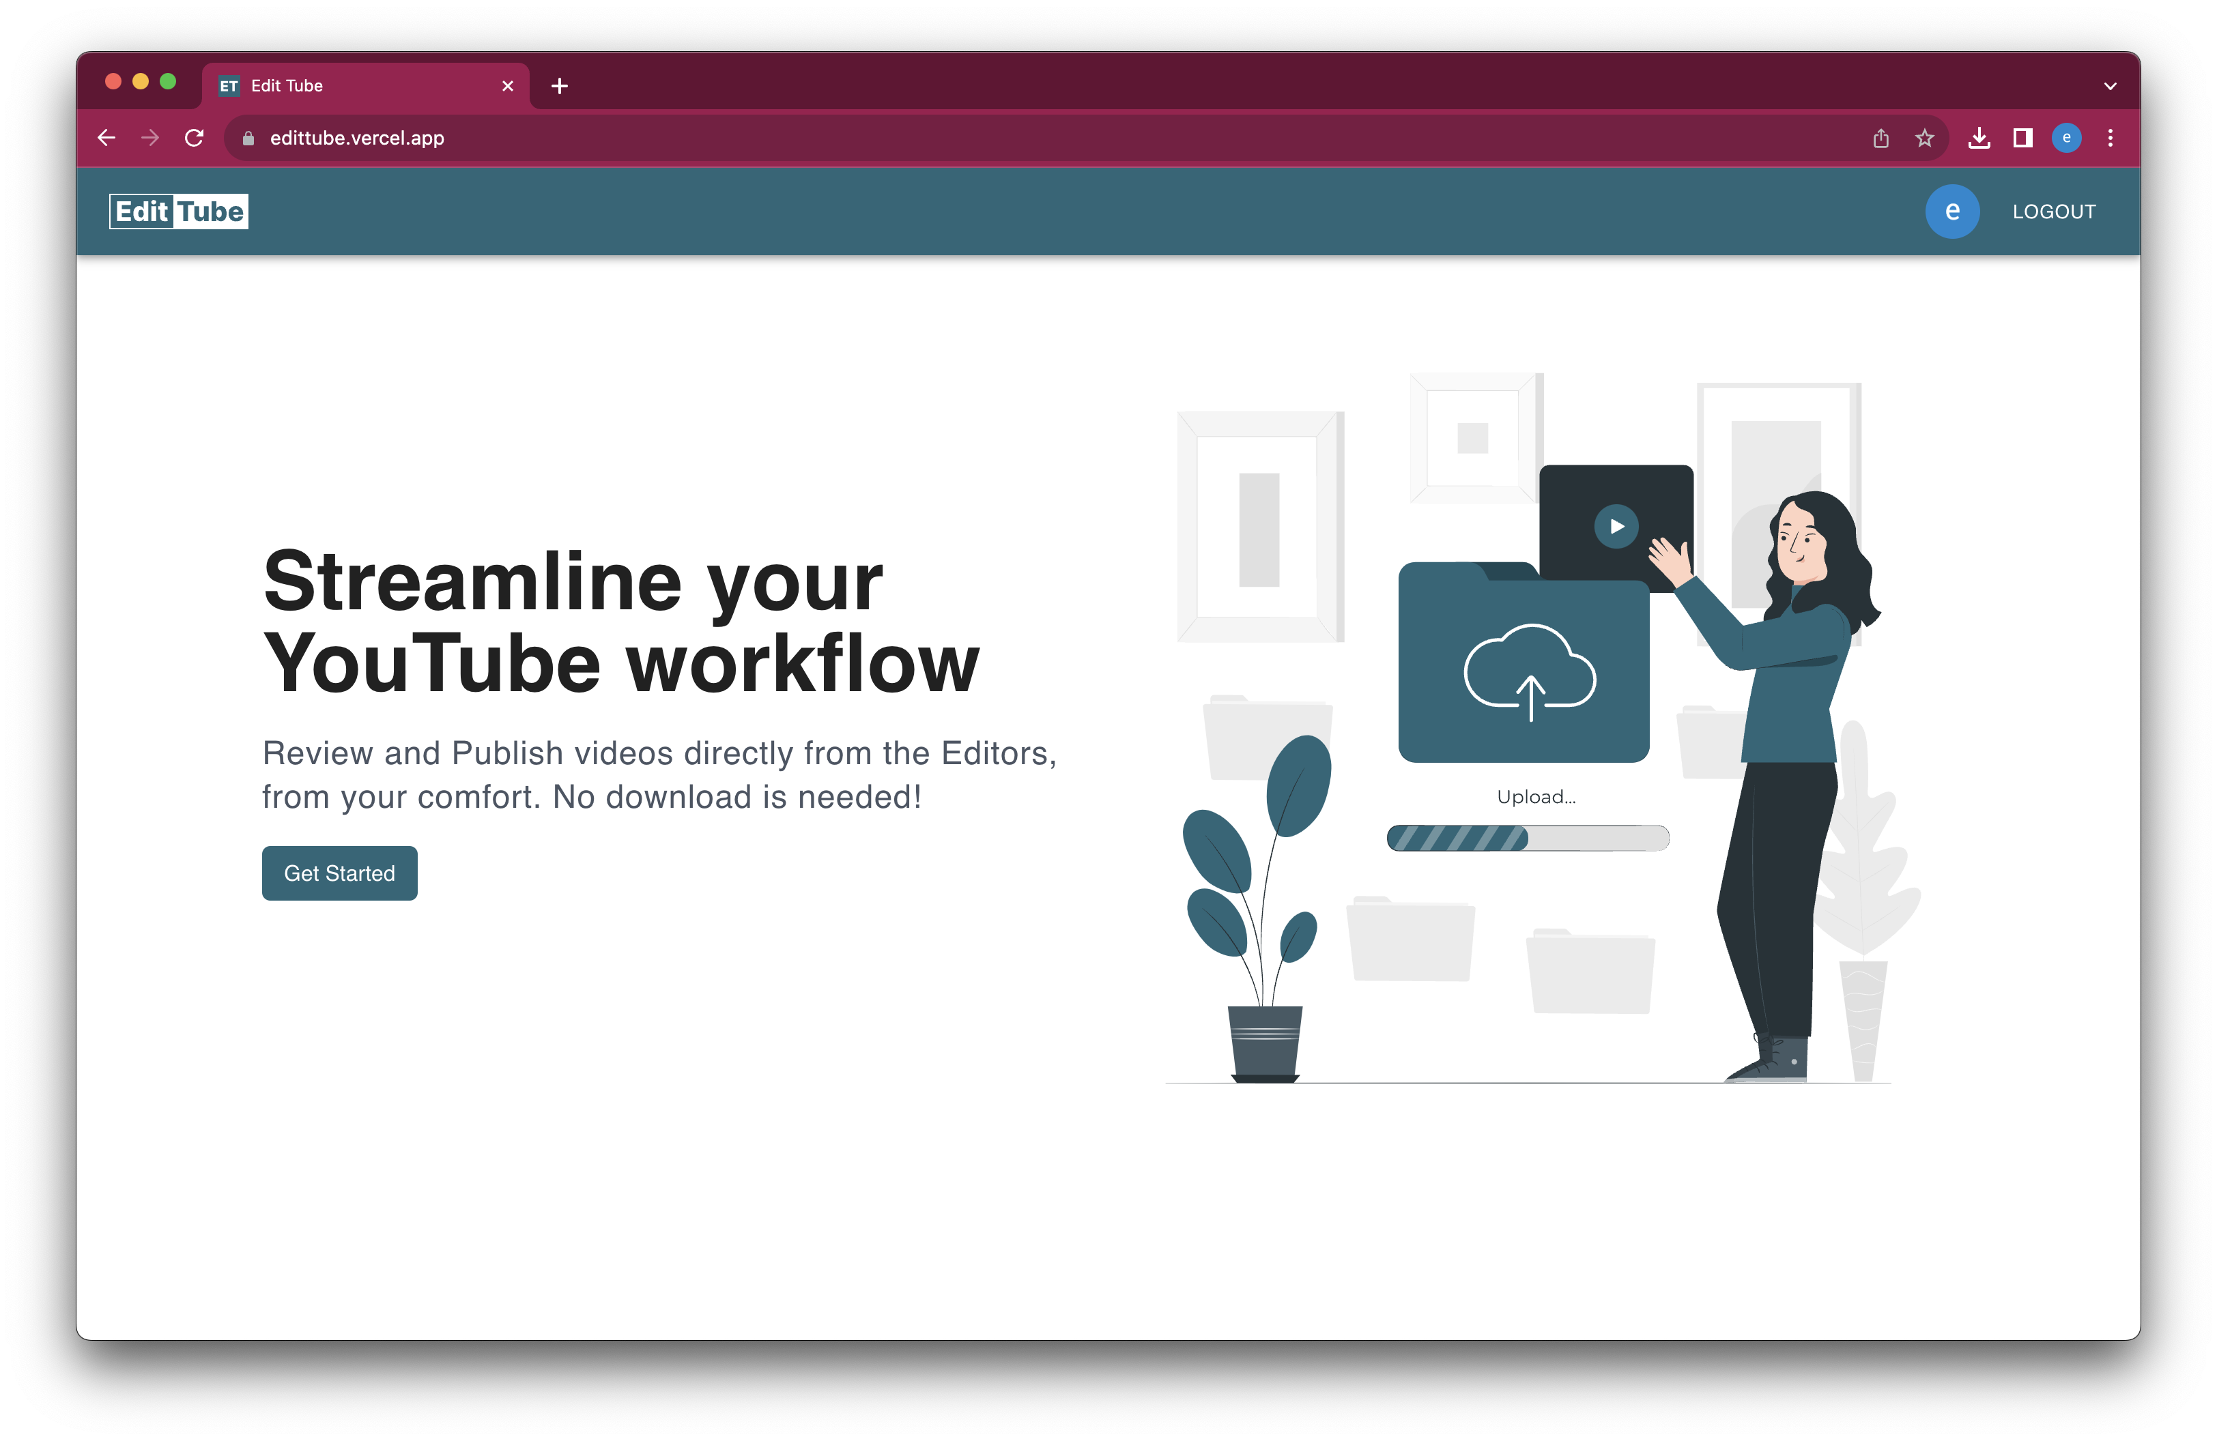Viewport: 2217px width, 1441px height.
Task: Close the Edit Tube tab
Action: (x=508, y=86)
